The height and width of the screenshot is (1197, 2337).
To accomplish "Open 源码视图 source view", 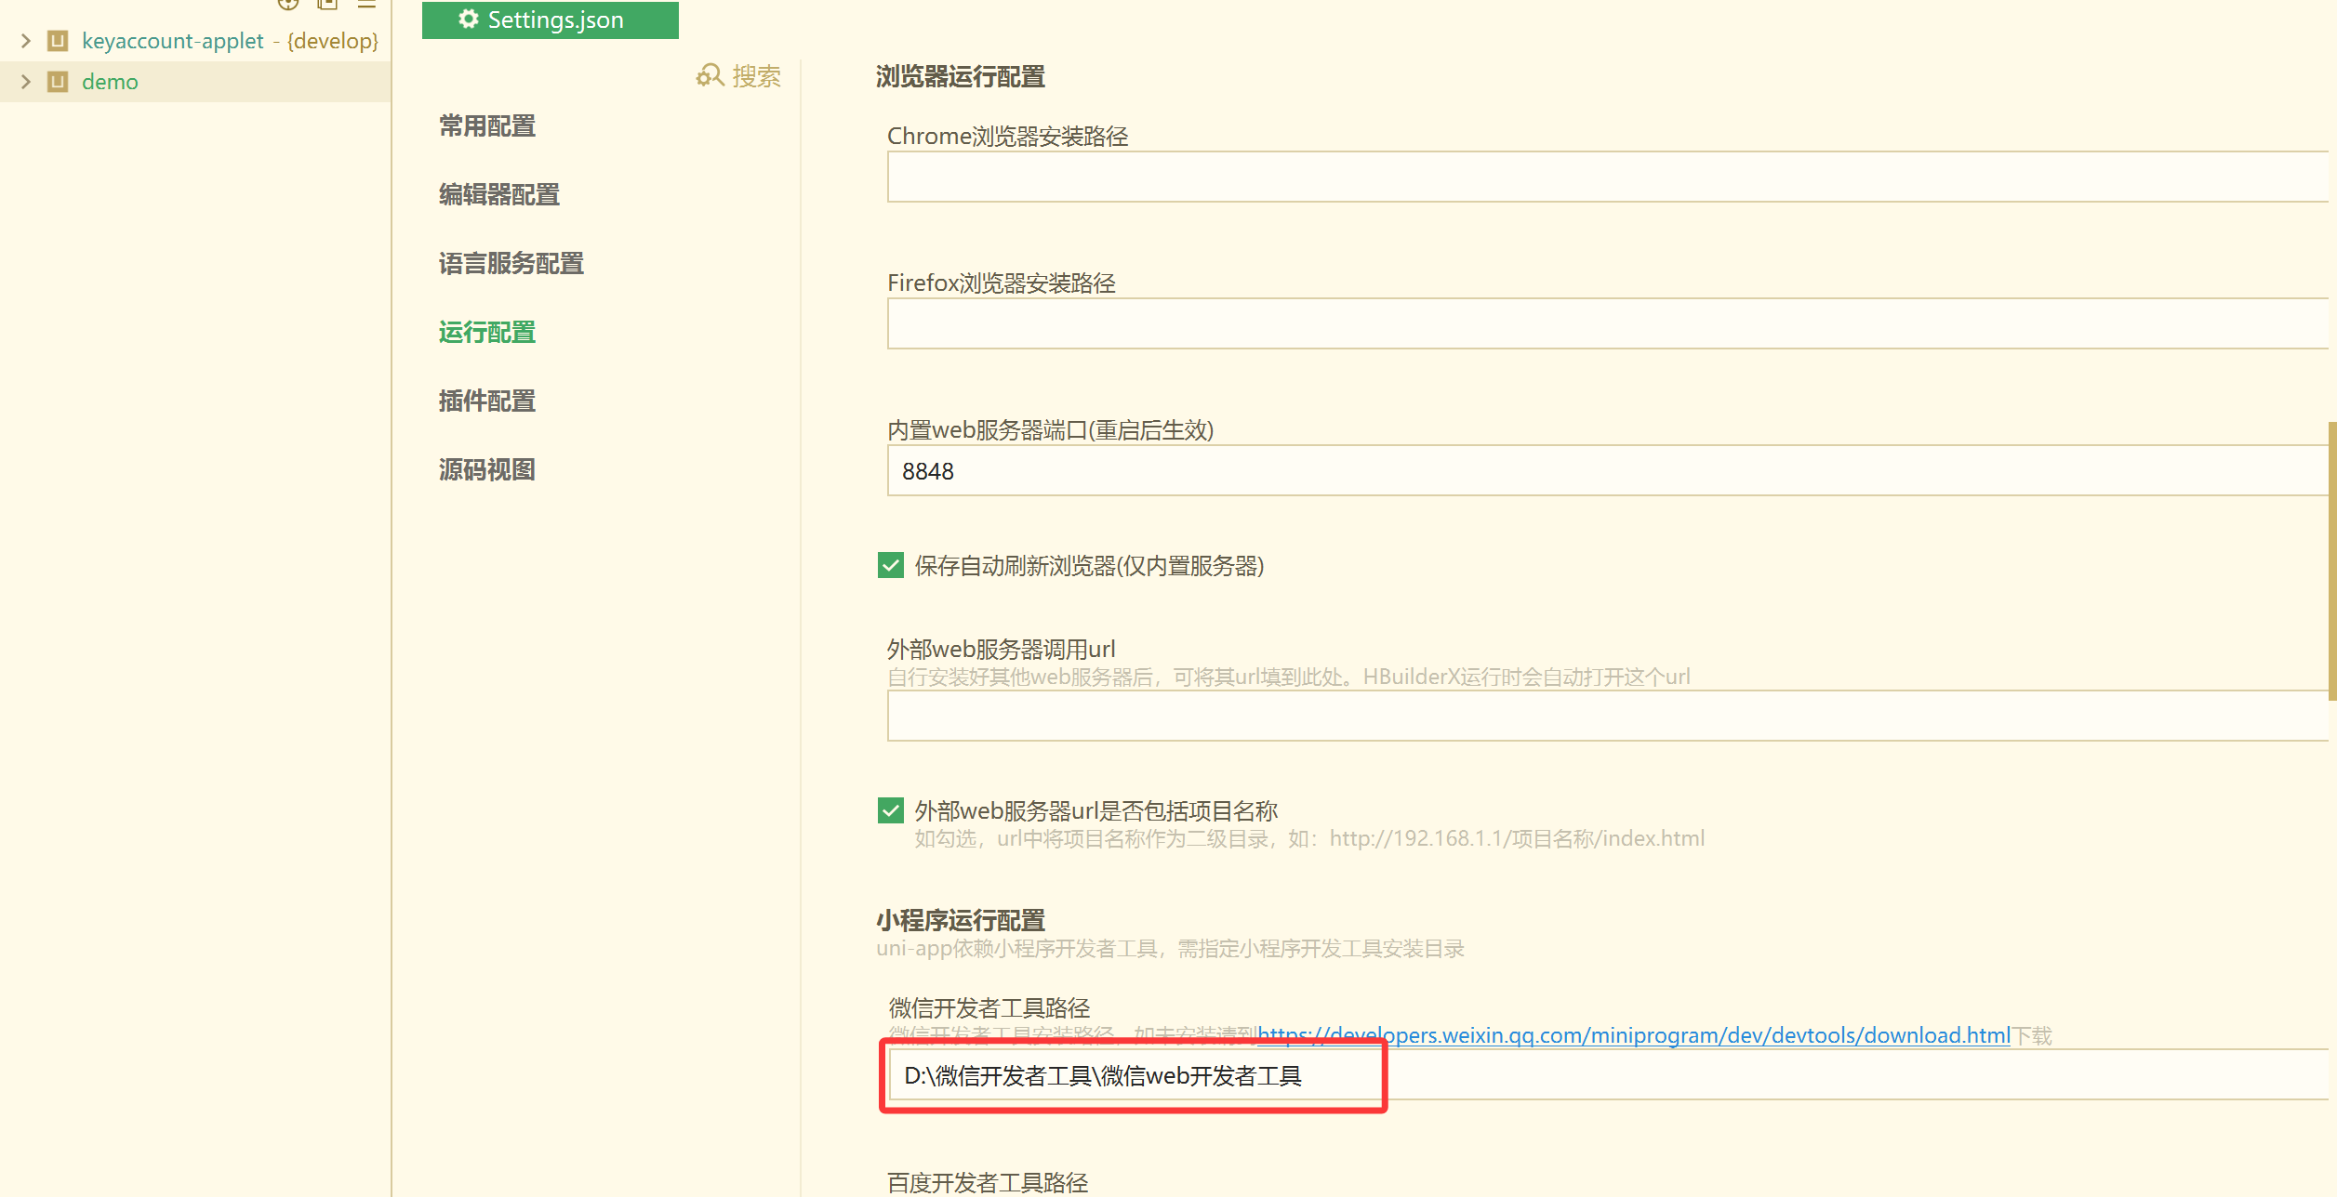I will [x=487, y=469].
